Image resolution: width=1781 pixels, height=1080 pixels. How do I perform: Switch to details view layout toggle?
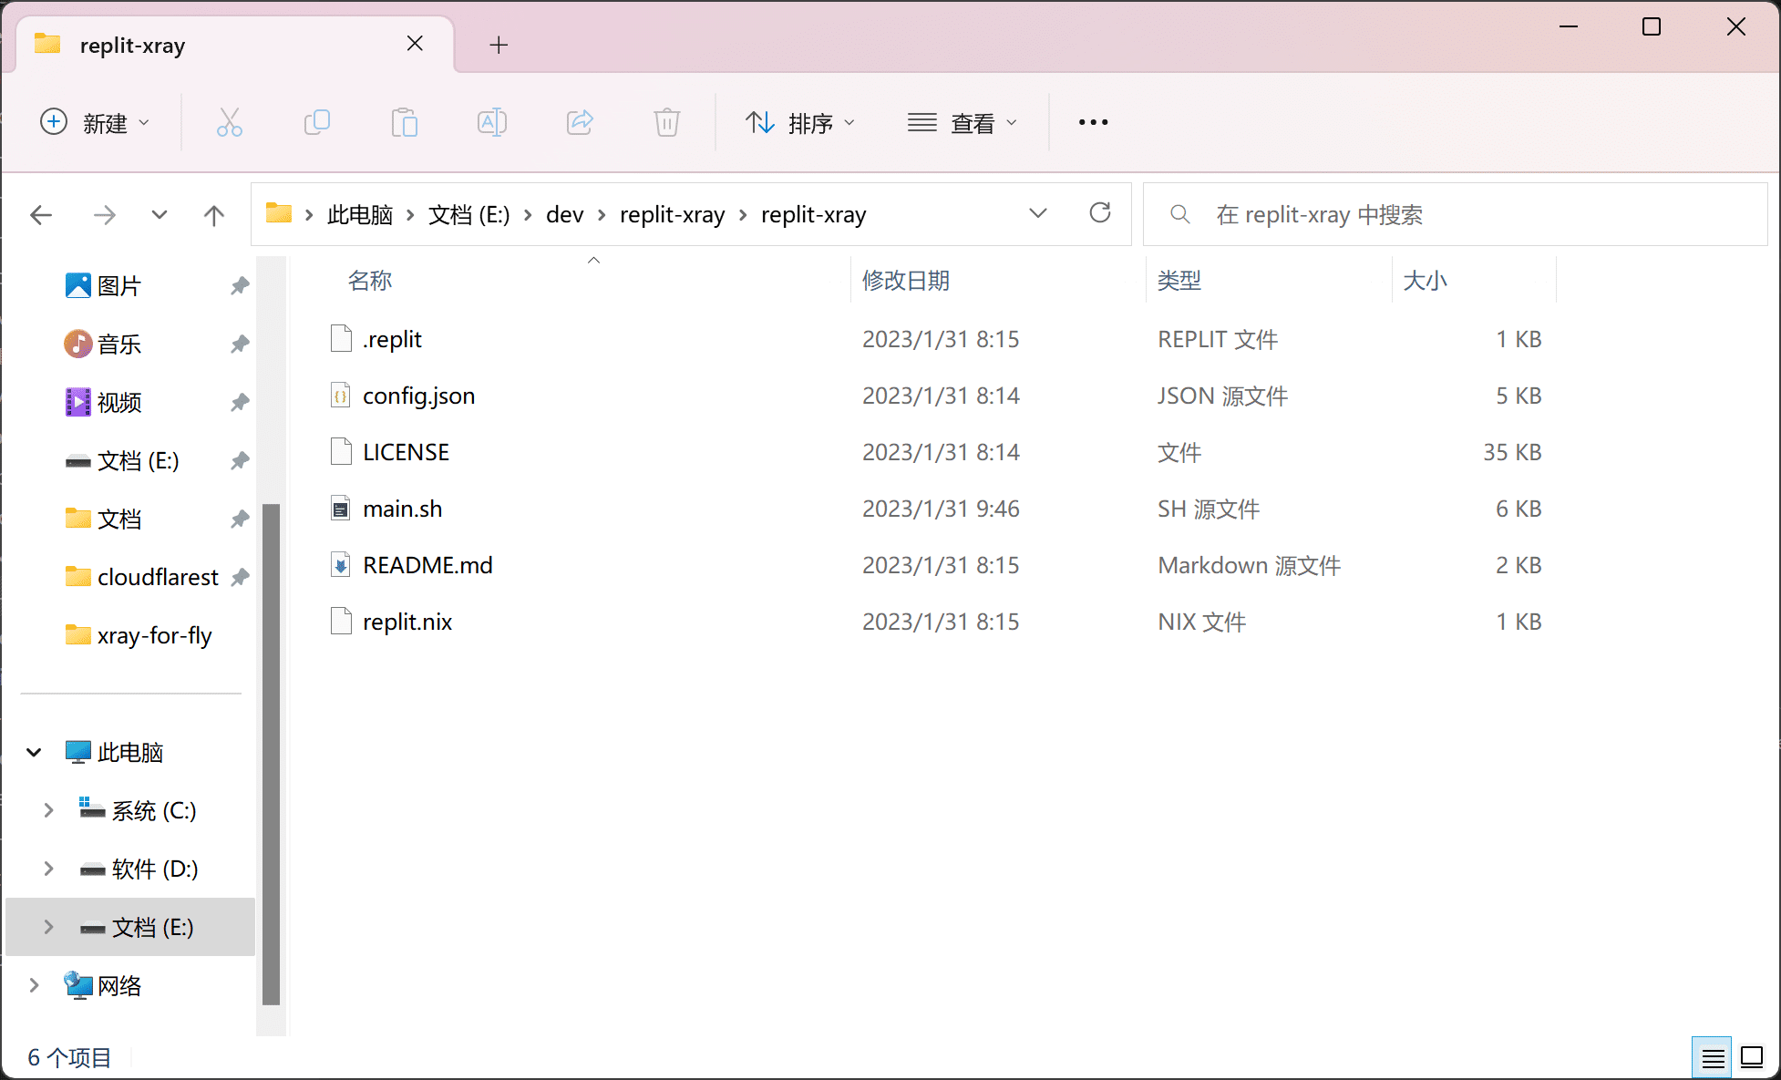1713,1057
